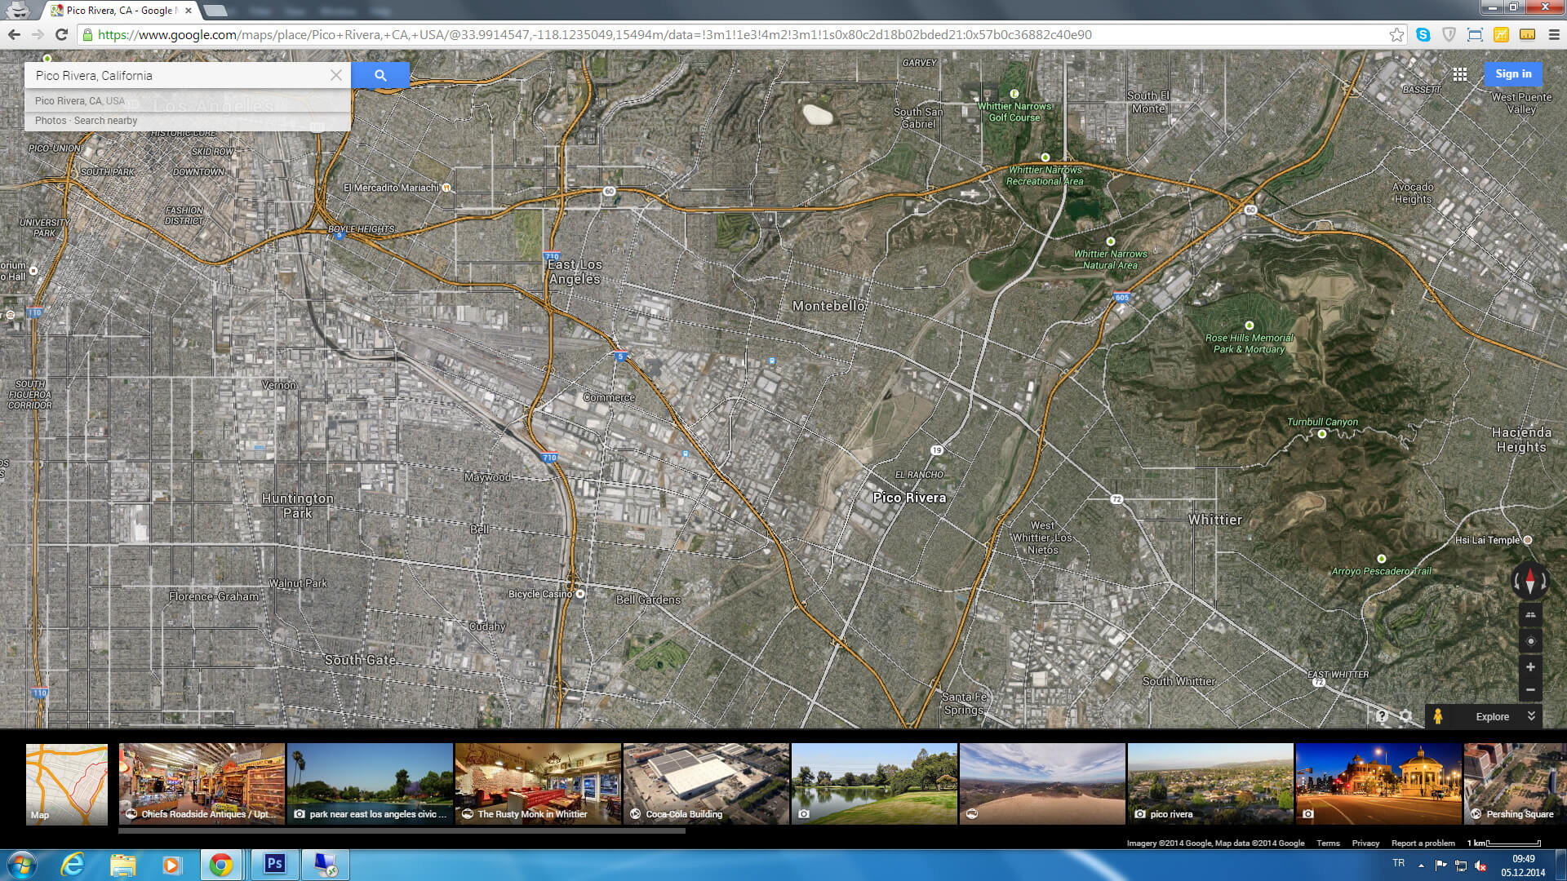Zoom out with the minus button
Viewport: 1567px width, 881px height.
point(1530,690)
